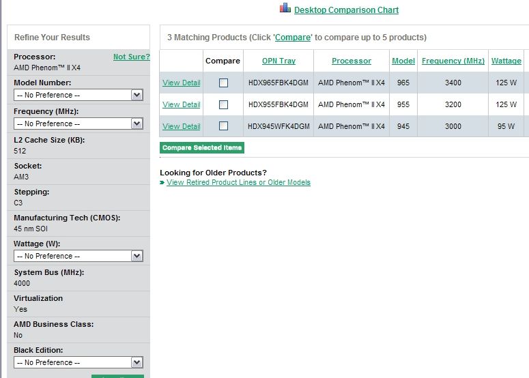Click the Looking for Older Products? heading
The image size is (529, 378).
(x=213, y=173)
